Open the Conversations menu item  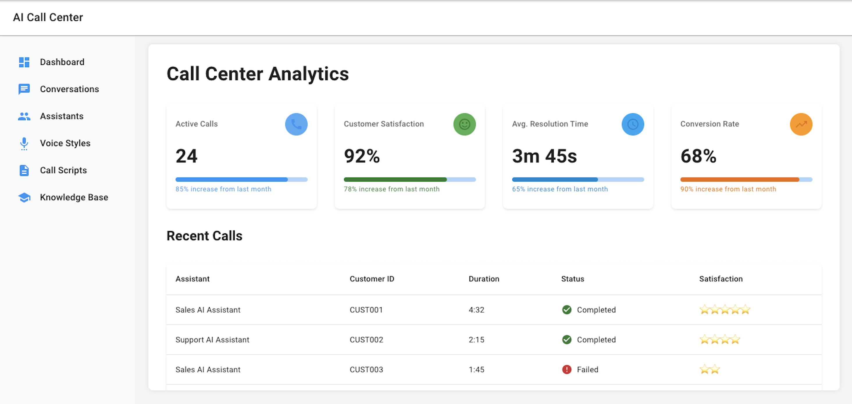coord(69,89)
